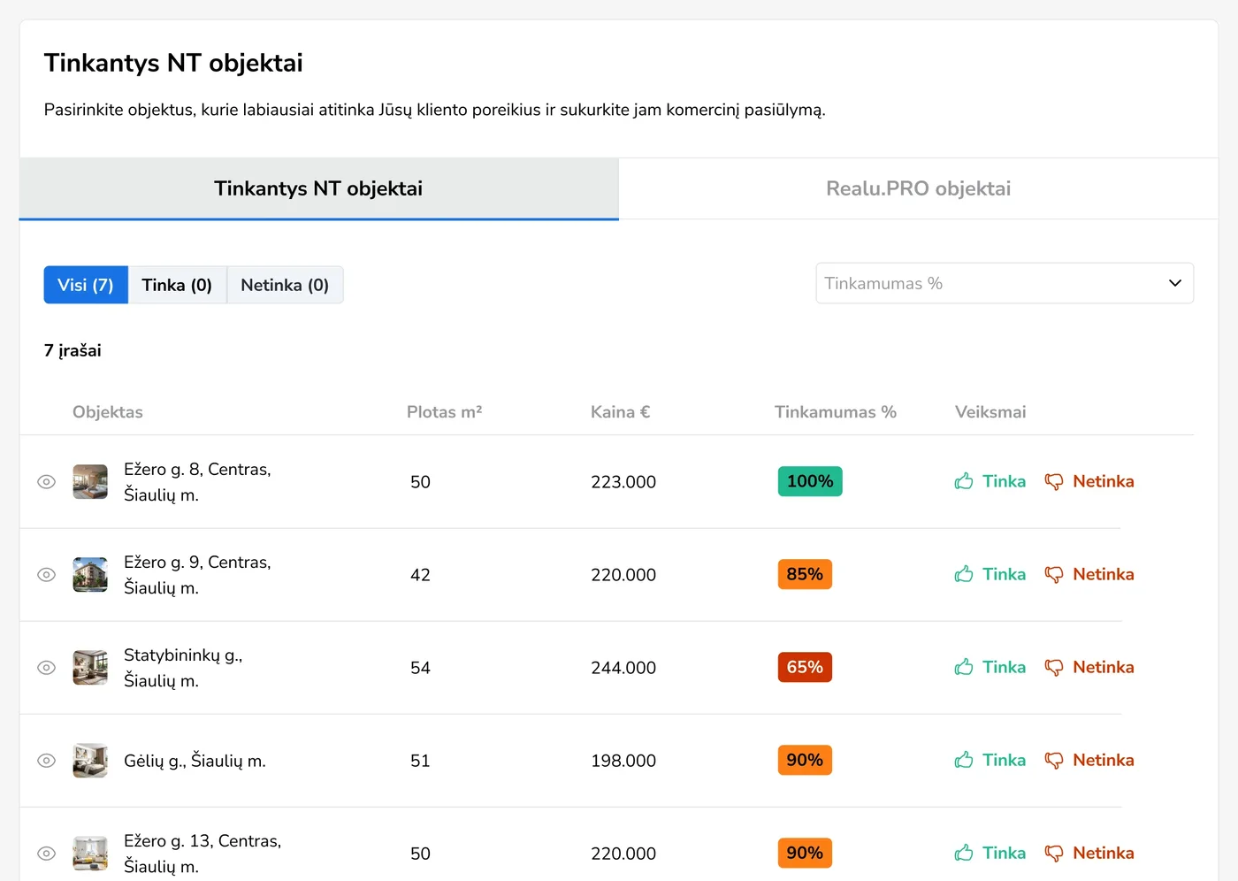The width and height of the screenshot is (1238, 881).
Task: Click thumbs-up Tinka icon for Ežero g. 8
Action: (964, 481)
